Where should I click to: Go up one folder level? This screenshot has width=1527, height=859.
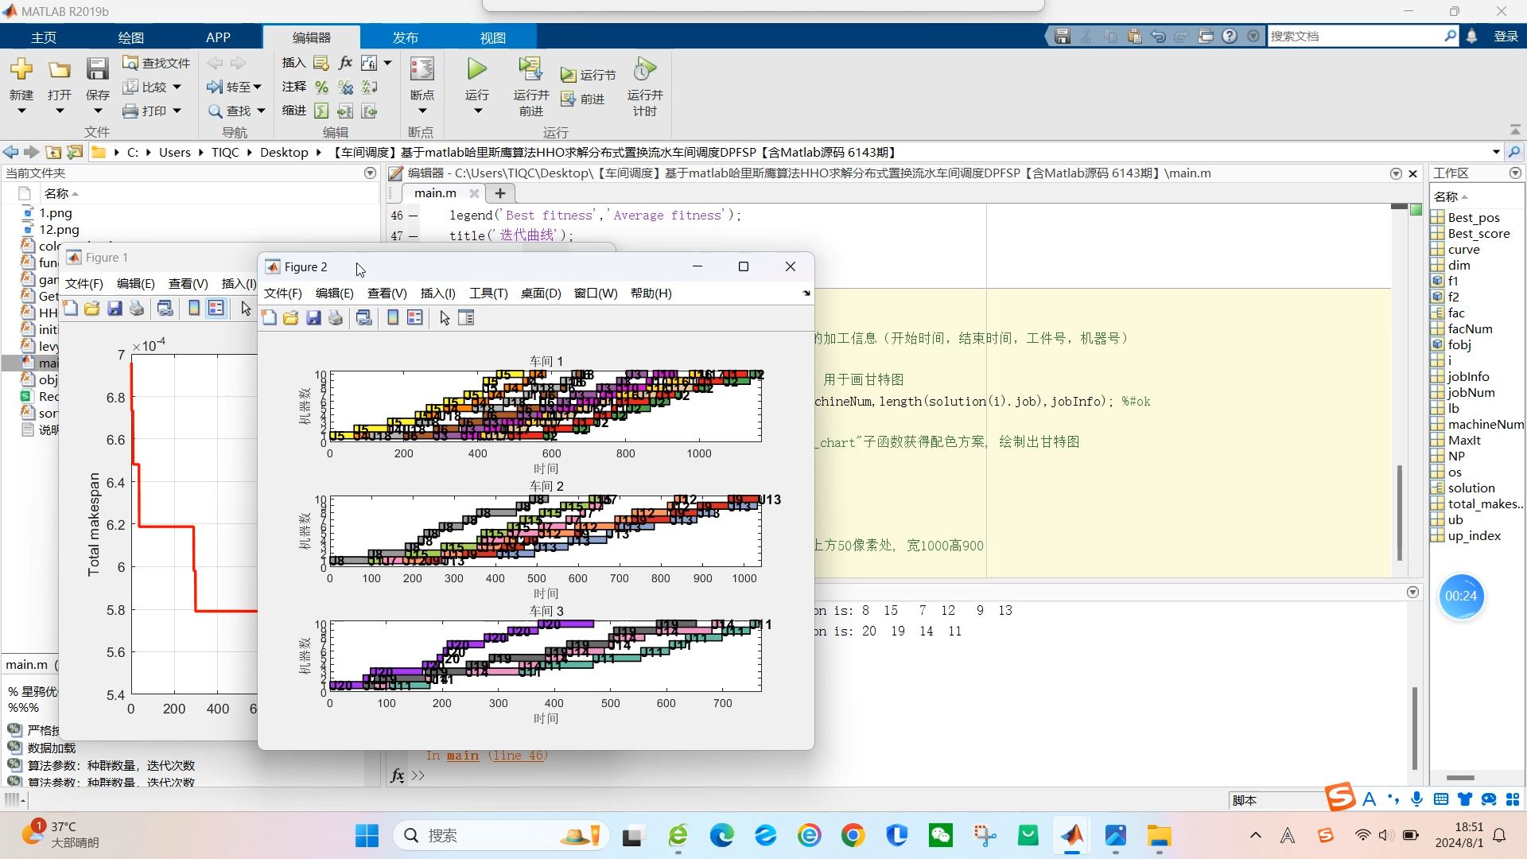[x=53, y=152]
